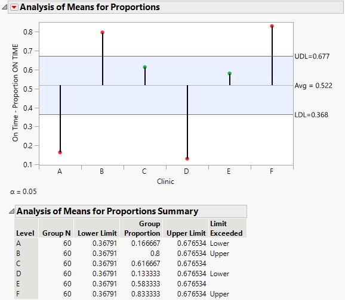Image resolution: width=345 pixels, height=300 pixels.
Task: Click the Avg = 0.522 label
Action: 313,86
